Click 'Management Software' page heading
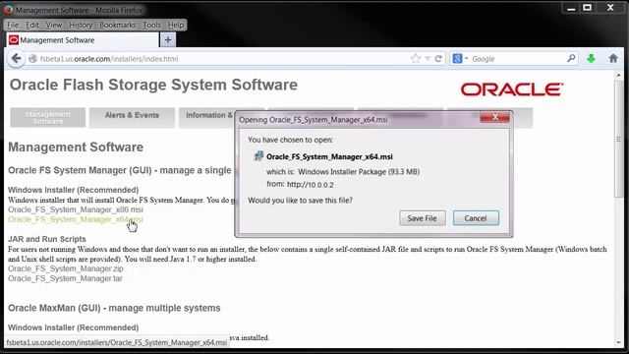Viewport: 629px width, 354px height. coord(76,147)
